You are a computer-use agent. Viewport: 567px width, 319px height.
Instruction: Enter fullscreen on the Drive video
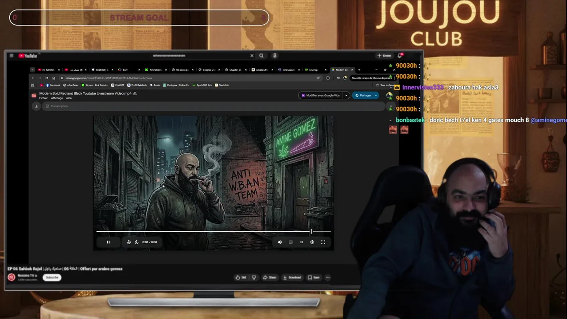pyautogui.click(x=323, y=242)
